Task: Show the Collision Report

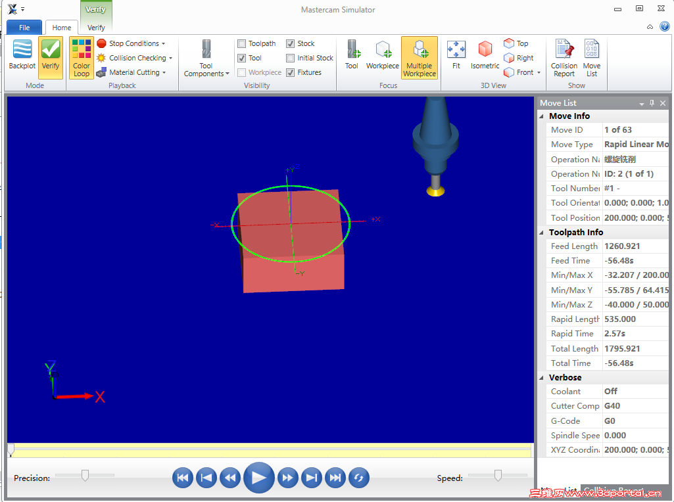Action: 564,58
